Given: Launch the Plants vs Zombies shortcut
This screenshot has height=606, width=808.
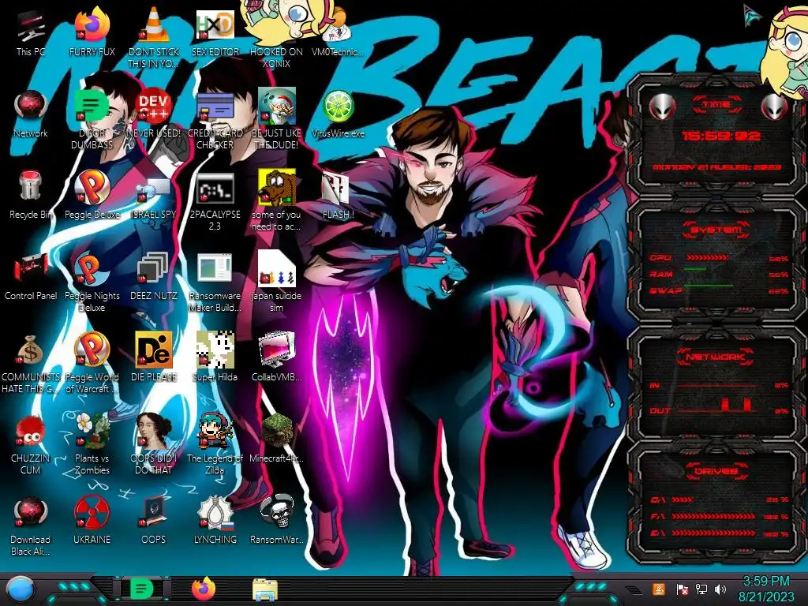Looking at the screenshot, I should (92, 444).
